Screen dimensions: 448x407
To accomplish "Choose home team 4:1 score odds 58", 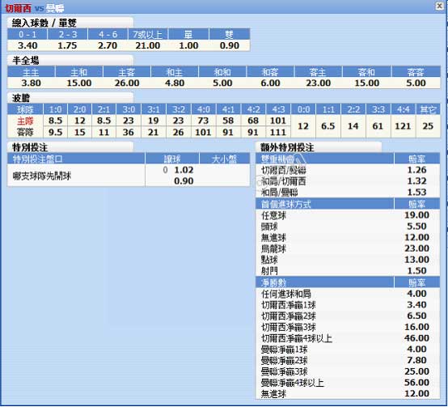I will [x=228, y=121].
